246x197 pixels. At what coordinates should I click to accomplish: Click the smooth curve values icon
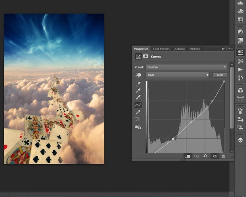(138, 119)
